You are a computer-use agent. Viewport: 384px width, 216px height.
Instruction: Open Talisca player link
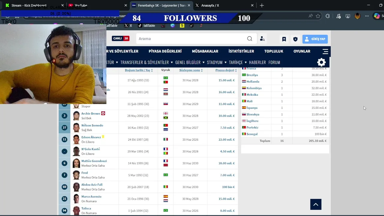coord(86,208)
